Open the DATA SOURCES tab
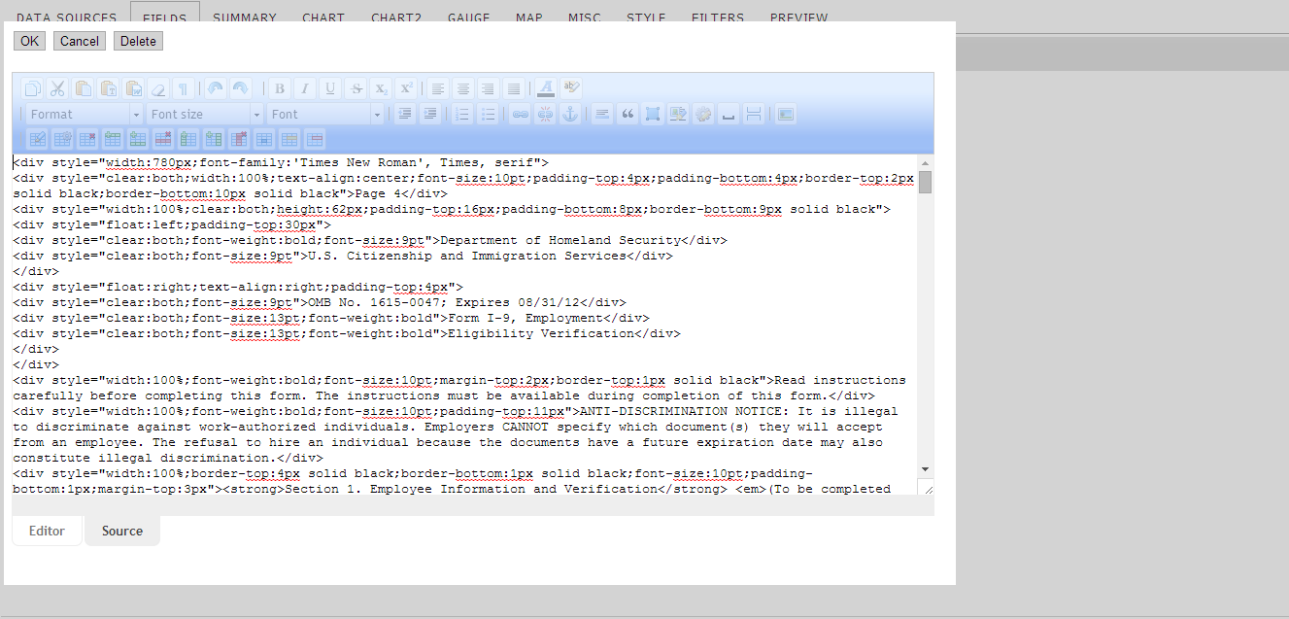Viewport: 1289px width, 619px height. (66, 17)
